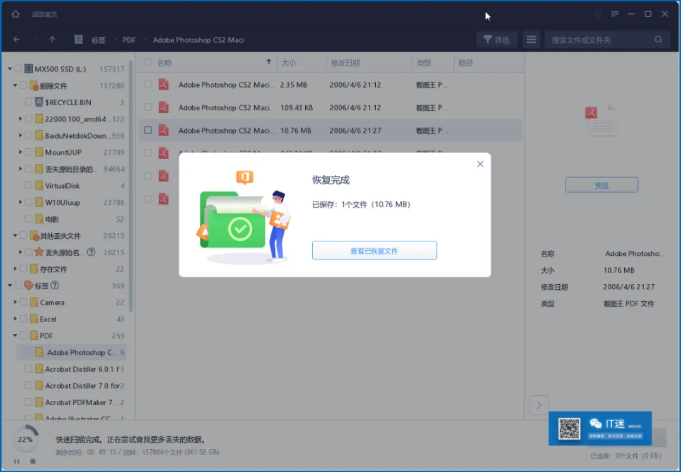Image resolution: width=681 pixels, height=472 pixels.
Task: Check the 电影 folder checkbox
Action: 28,219
